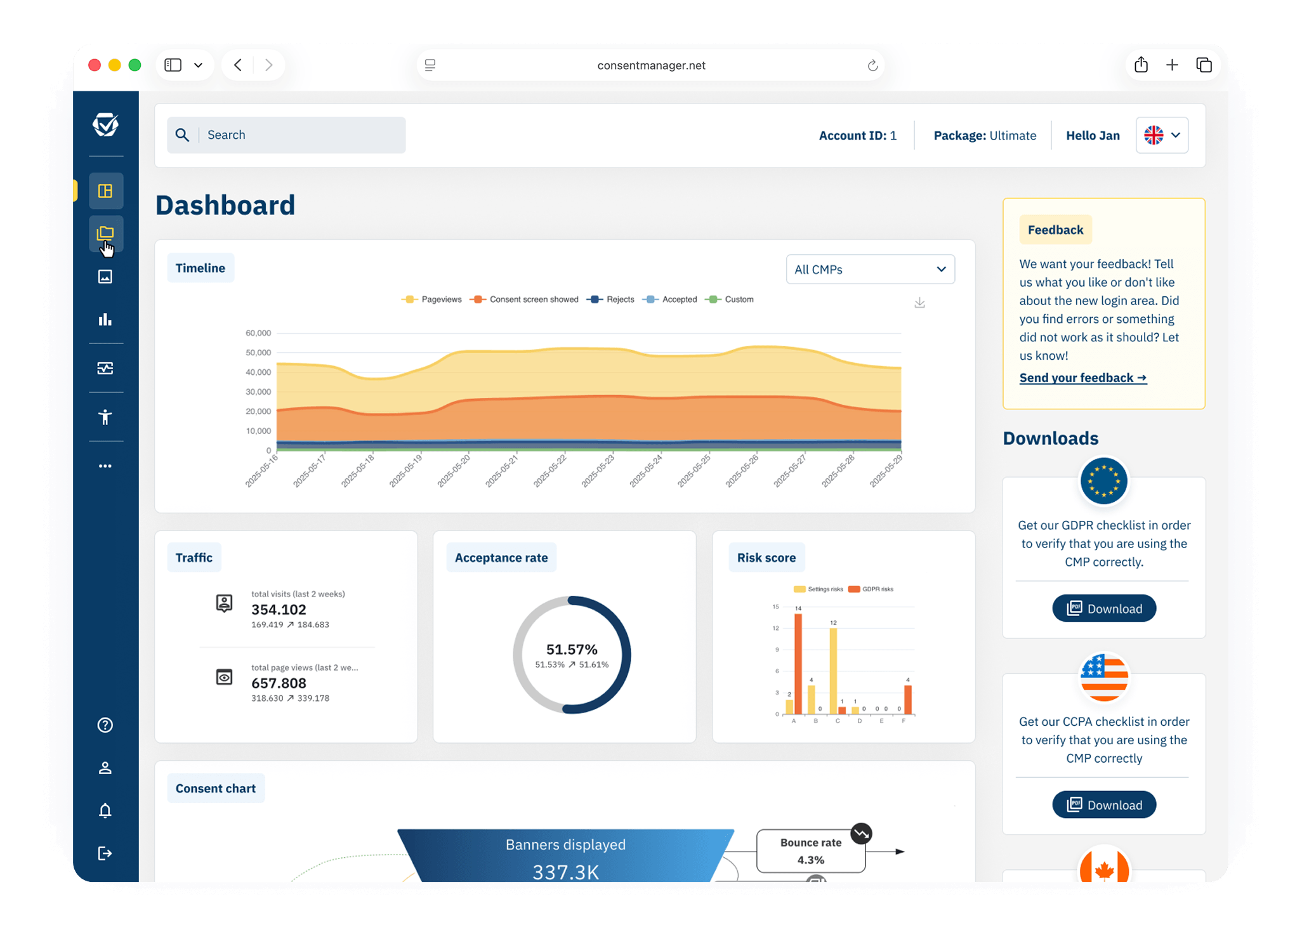Go back in Safari
Screen dimensions: 1302x939
tap(238, 65)
